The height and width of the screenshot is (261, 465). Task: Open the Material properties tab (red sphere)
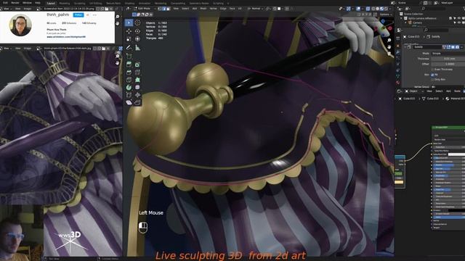[x=398, y=83]
